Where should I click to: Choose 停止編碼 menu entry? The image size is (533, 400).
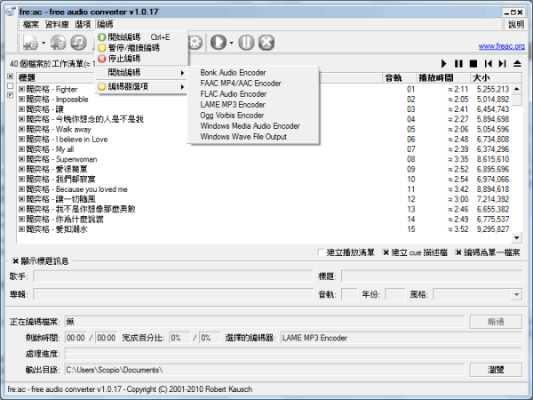click(142, 59)
